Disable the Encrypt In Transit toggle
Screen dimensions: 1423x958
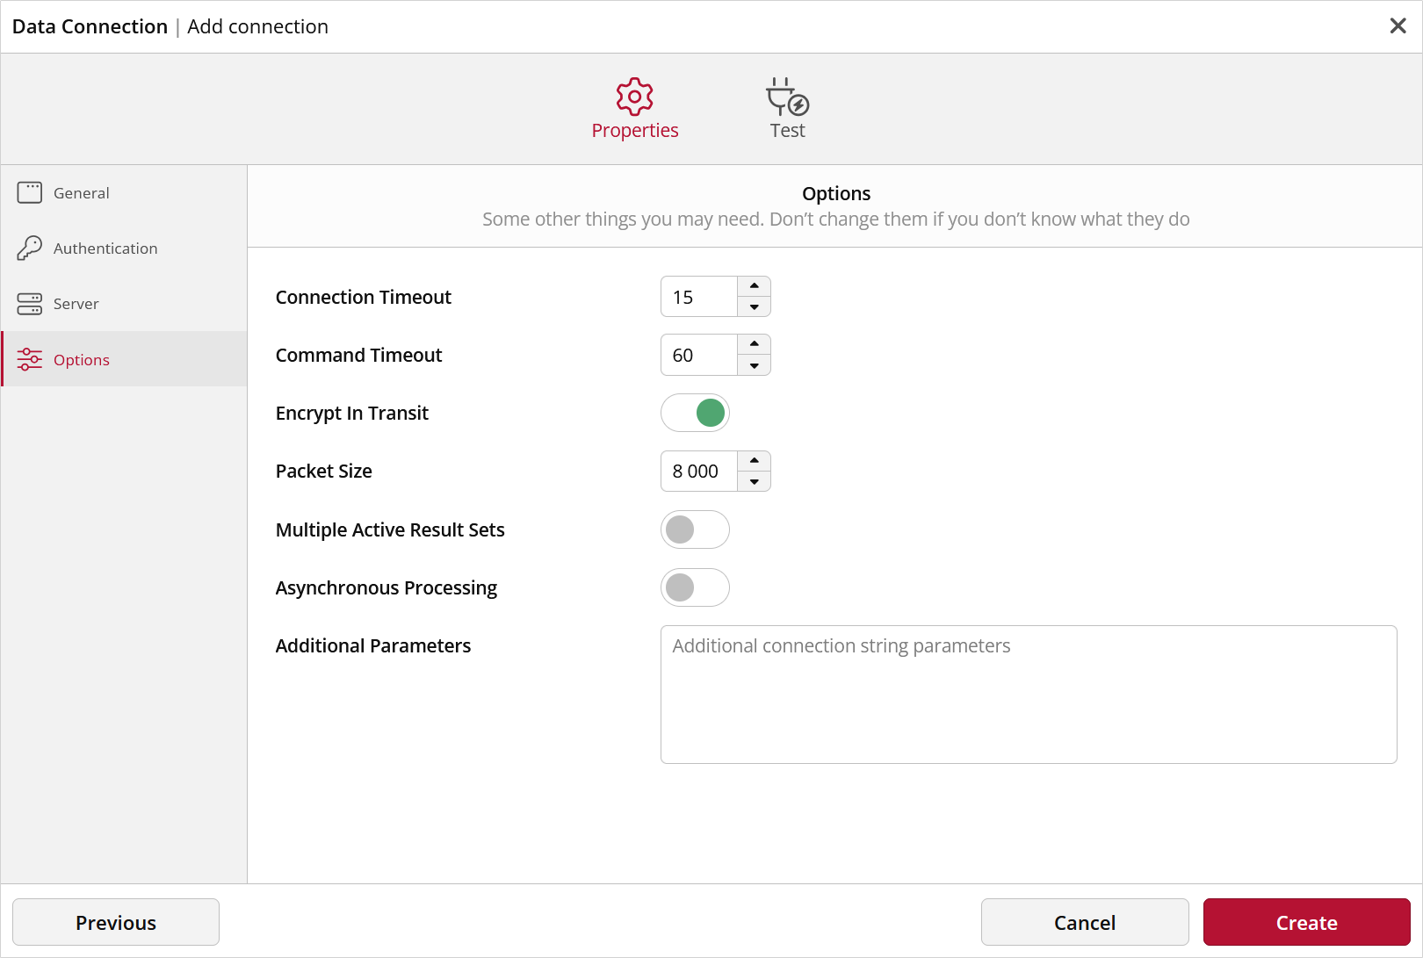(695, 413)
